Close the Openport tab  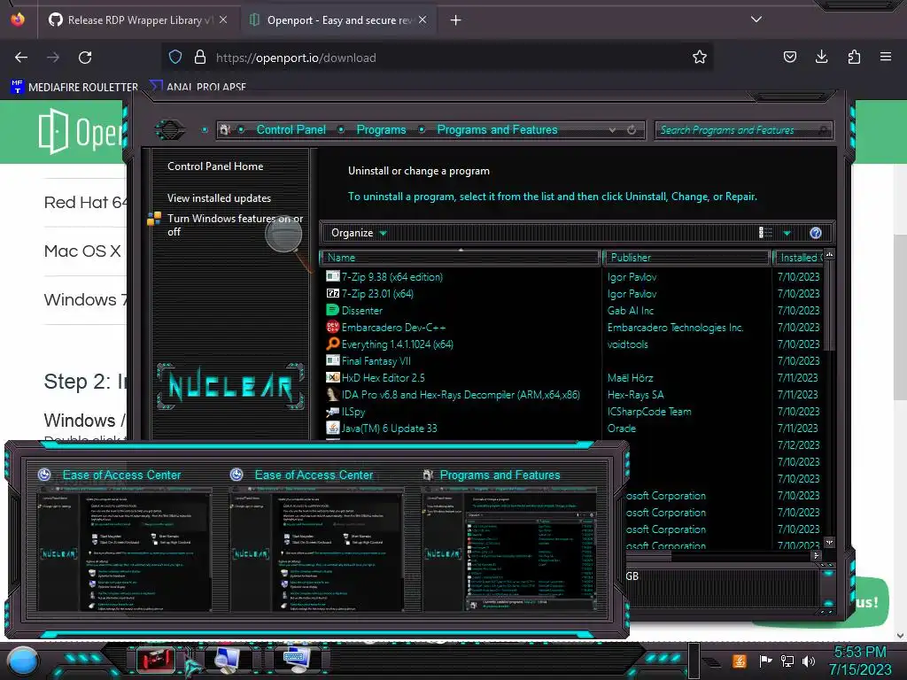pyautogui.click(x=422, y=19)
